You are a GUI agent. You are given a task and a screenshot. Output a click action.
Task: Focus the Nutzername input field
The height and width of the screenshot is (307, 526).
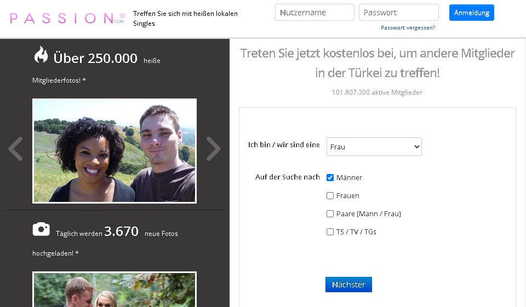[315, 13]
